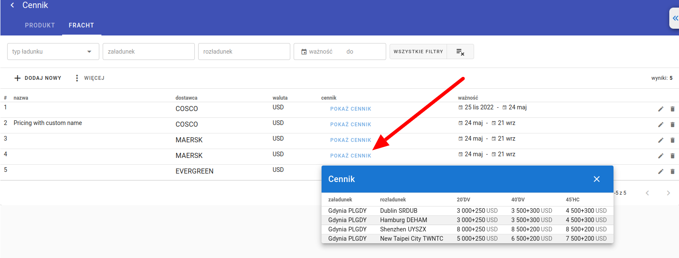Edit the EVERGREEN row pencil icon
The image size is (679, 258).
click(661, 171)
